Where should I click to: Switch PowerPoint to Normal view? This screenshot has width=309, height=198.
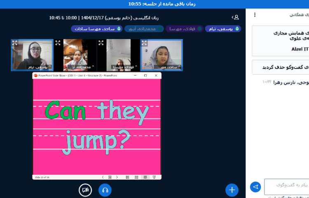127,177
